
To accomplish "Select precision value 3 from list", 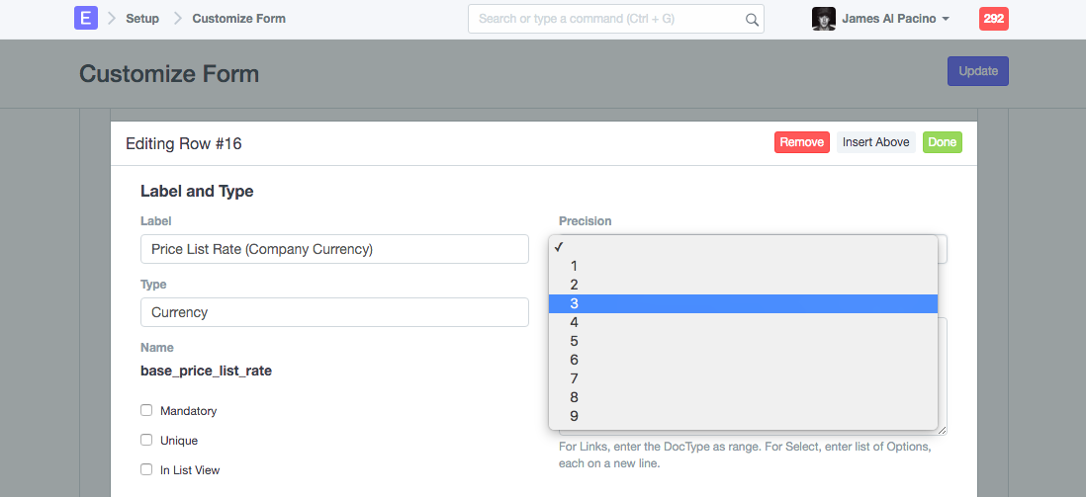I will [742, 303].
